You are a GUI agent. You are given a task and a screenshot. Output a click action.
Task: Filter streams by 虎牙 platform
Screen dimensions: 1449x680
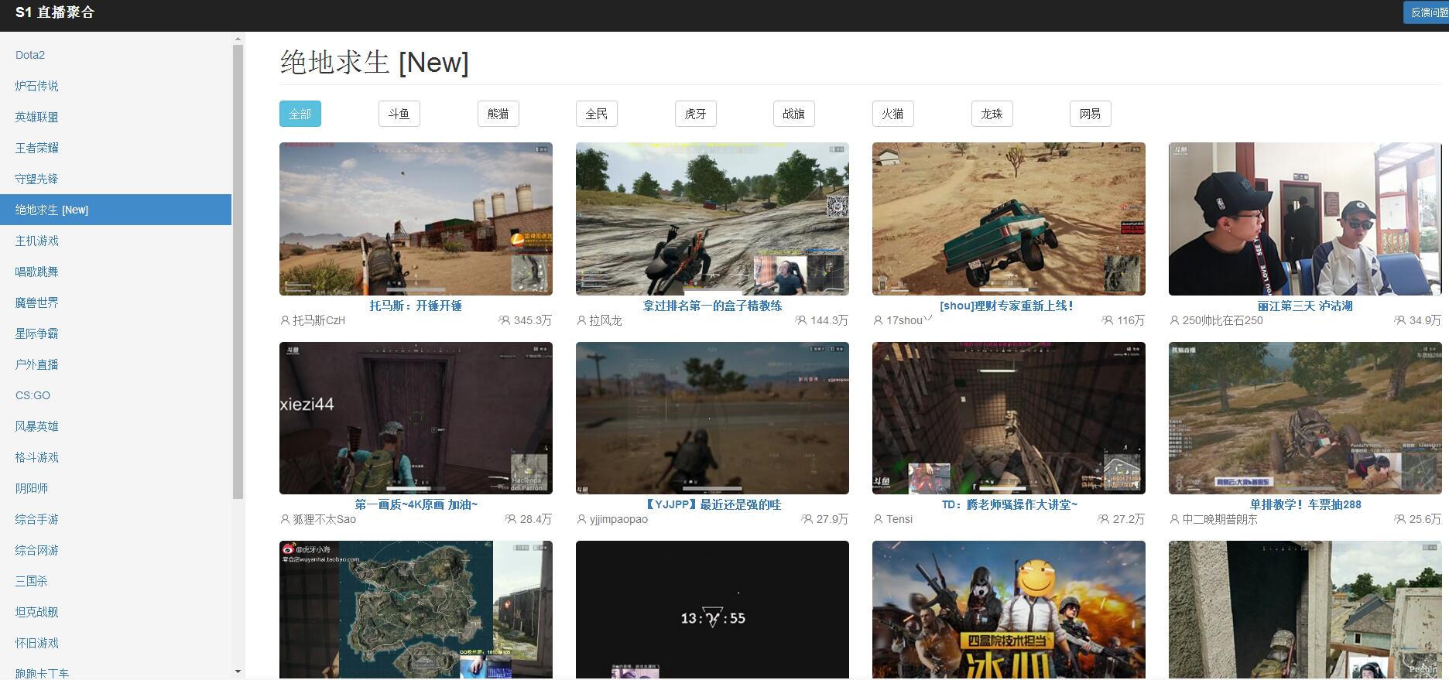click(x=695, y=114)
